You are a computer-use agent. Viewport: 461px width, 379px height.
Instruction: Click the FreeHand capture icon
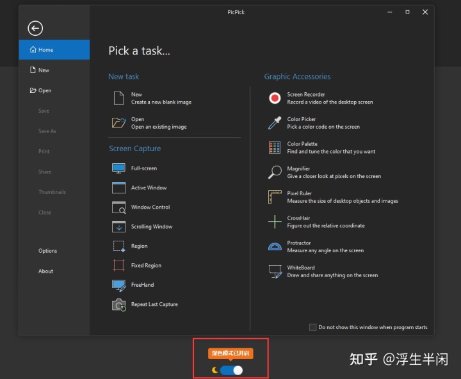(x=119, y=285)
